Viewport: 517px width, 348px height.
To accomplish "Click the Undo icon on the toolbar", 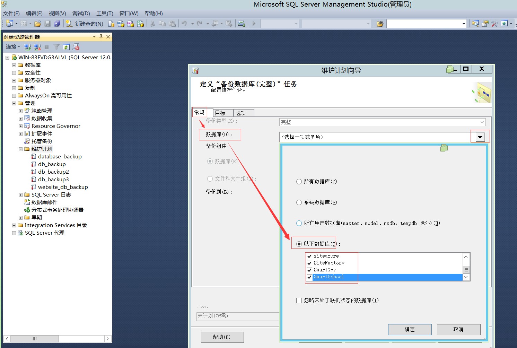I will click(x=184, y=23).
